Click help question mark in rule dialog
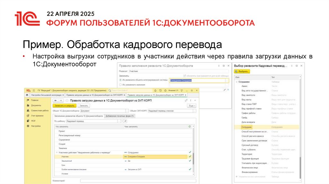The height and width of the screenshot is (184, 329). [x=228, y=90]
